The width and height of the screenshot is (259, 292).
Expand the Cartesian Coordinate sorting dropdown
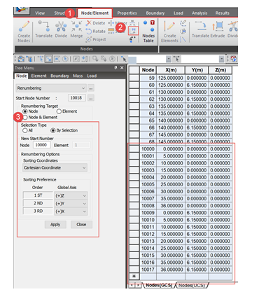click(55, 167)
